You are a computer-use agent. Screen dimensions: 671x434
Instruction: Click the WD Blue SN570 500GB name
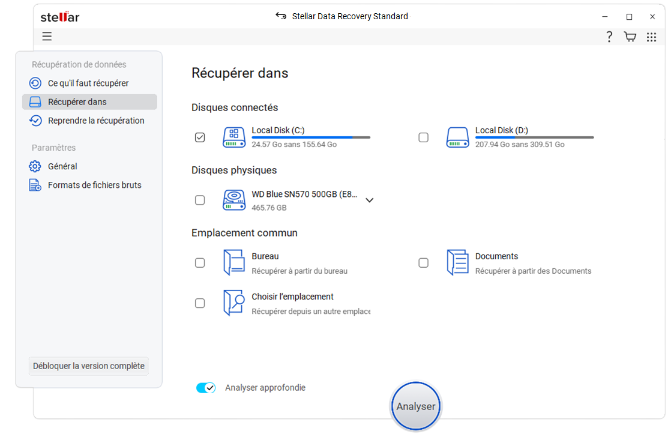[304, 194]
